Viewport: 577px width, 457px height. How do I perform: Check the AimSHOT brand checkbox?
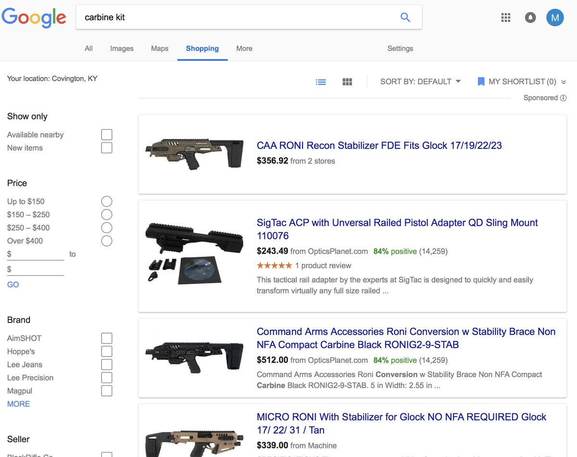[x=107, y=338]
